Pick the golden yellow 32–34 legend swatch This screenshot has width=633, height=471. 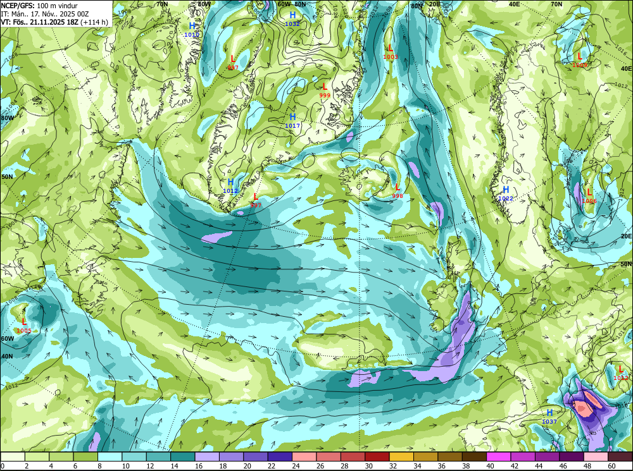point(401,456)
